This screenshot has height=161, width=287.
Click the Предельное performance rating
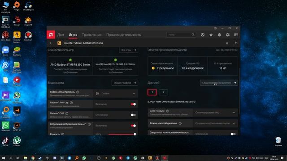point(165,68)
